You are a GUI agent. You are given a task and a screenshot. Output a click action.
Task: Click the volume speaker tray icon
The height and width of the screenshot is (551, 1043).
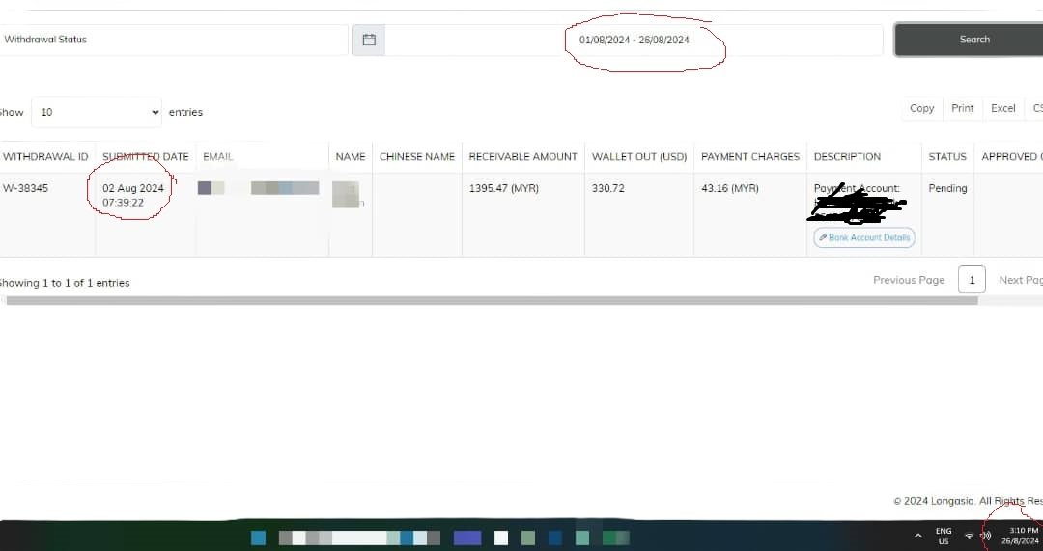pos(985,536)
